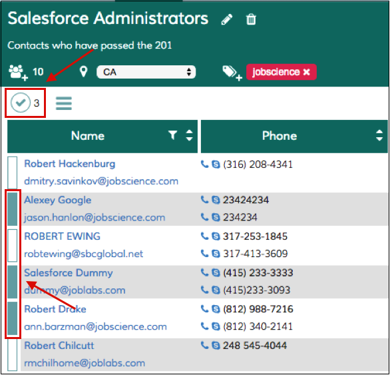390x375 pixels.
Task: Open Salesforce Dummy contact
Action: click(69, 273)
